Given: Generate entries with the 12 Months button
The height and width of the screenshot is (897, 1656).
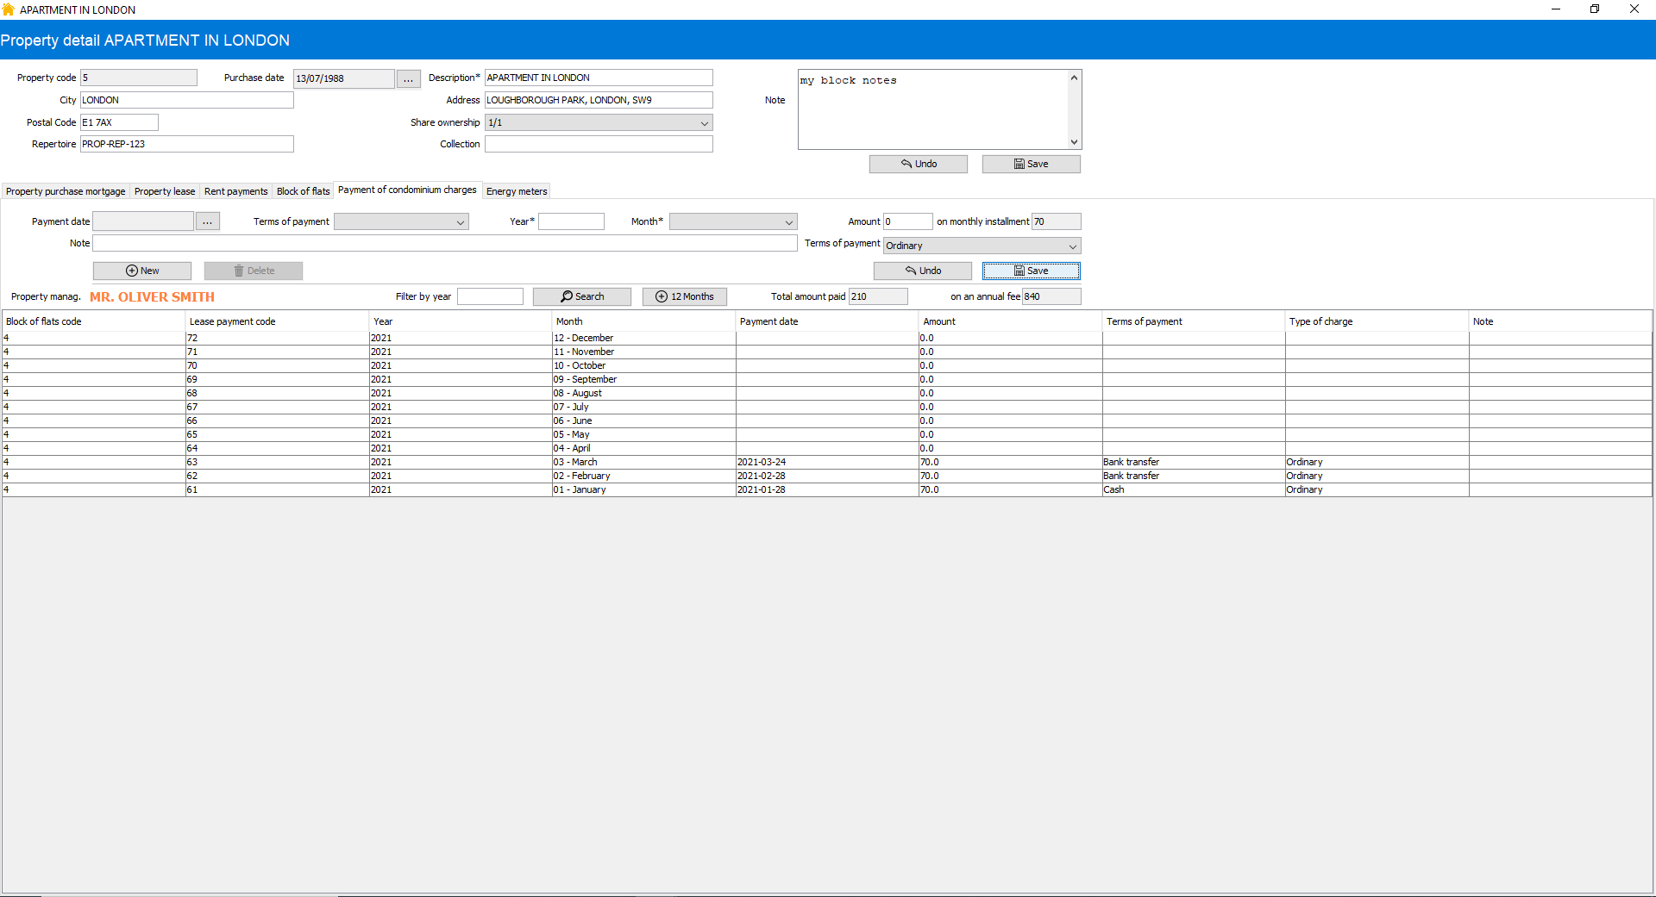Looking at the screenshot, I should (x=685, y=296).
